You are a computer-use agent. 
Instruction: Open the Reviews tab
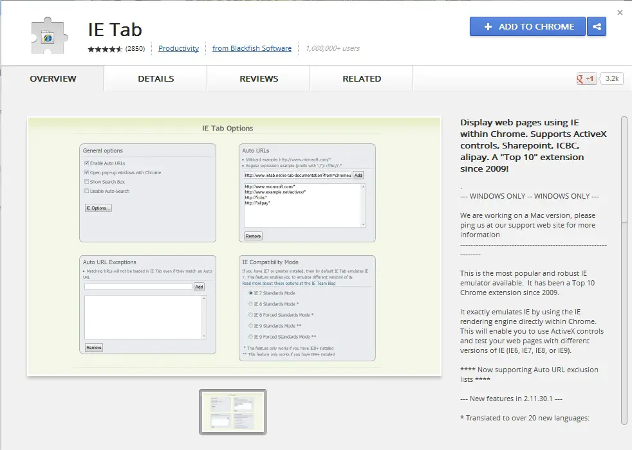coord(259,79)
